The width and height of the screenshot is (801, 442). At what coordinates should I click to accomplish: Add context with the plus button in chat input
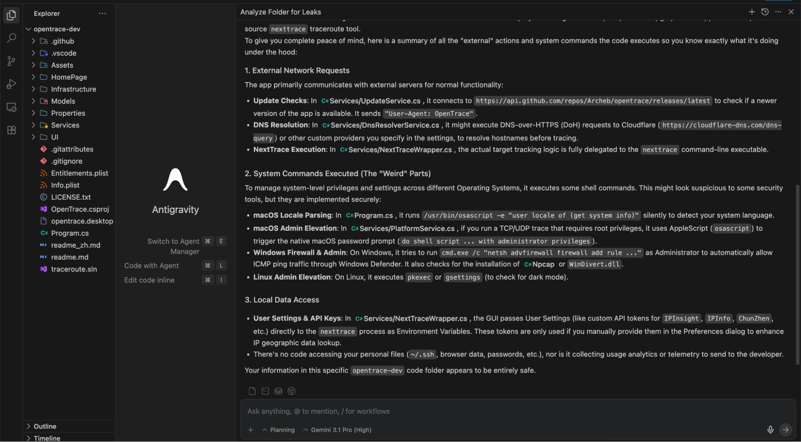click(251, 430)
